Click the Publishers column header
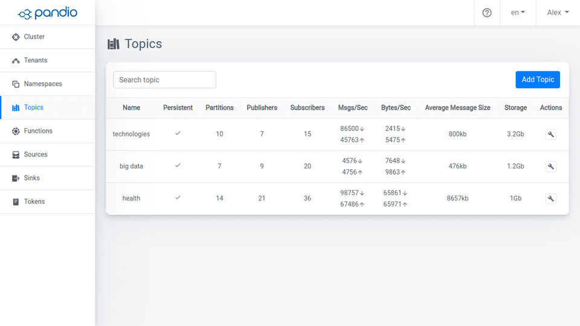This screenshot has height=326, width=580. [x=262, y=107]
